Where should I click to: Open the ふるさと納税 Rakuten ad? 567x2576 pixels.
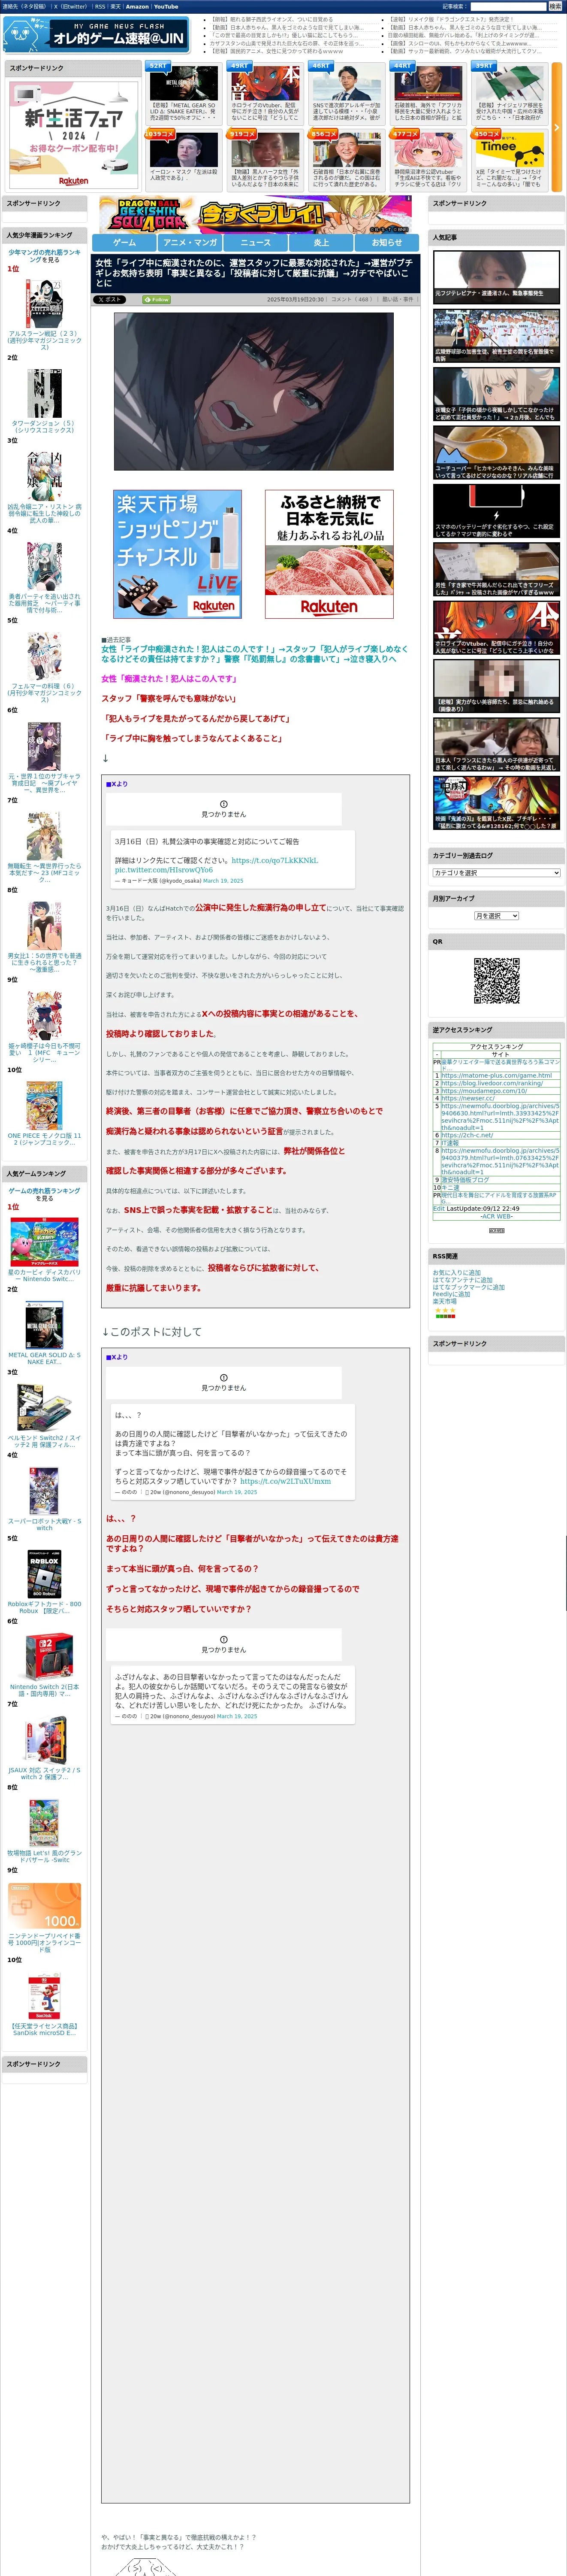tap(329, 554)
